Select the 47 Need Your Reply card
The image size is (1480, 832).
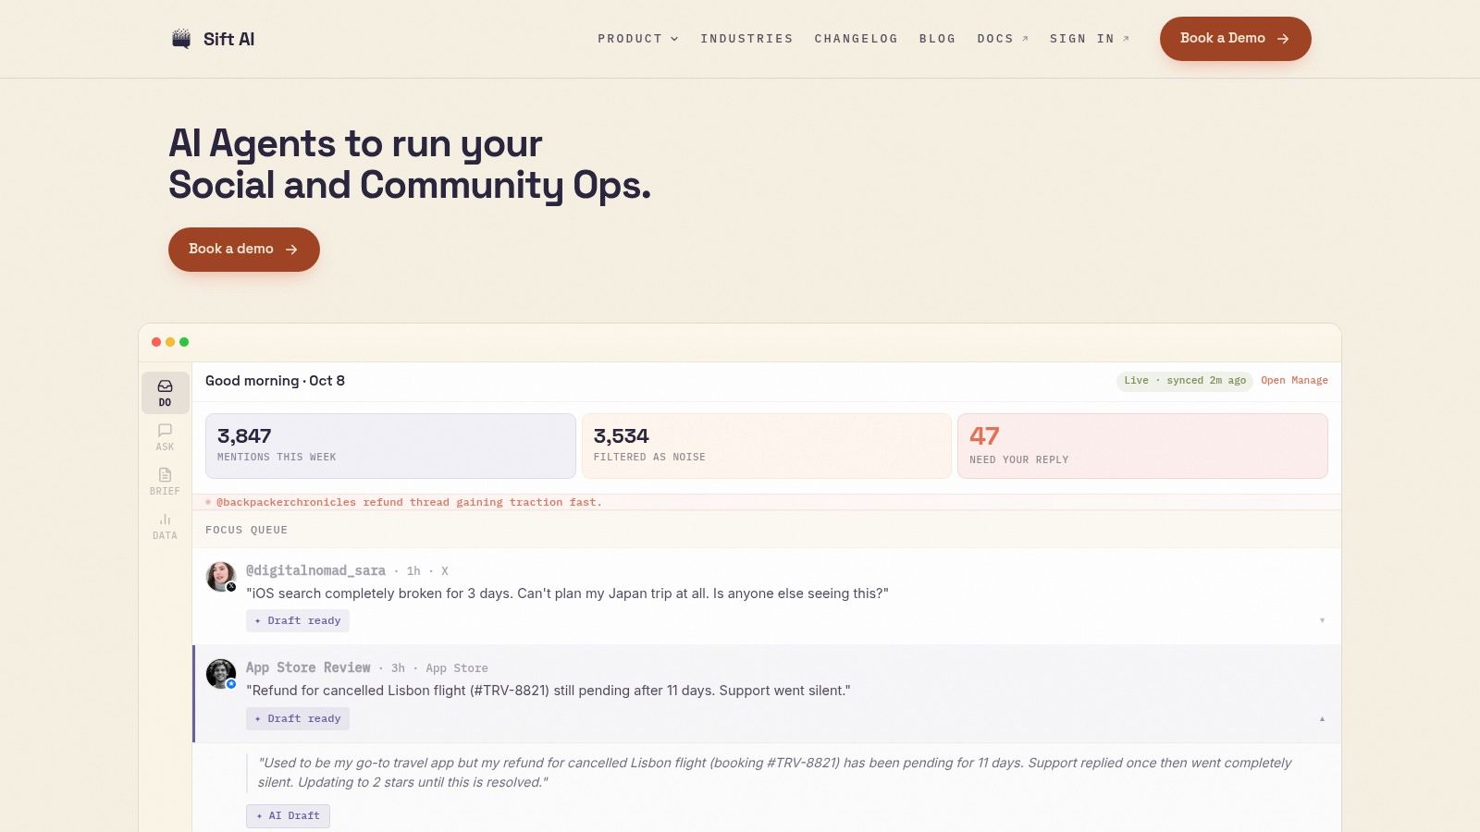(1142, 446)
